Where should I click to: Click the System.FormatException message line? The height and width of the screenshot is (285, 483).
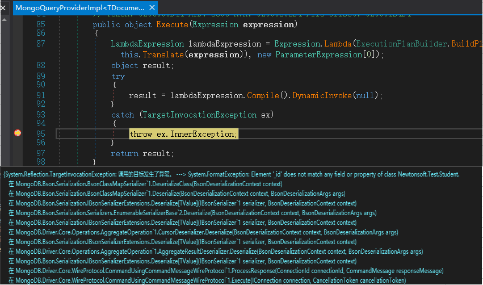(x=231, y=174)
